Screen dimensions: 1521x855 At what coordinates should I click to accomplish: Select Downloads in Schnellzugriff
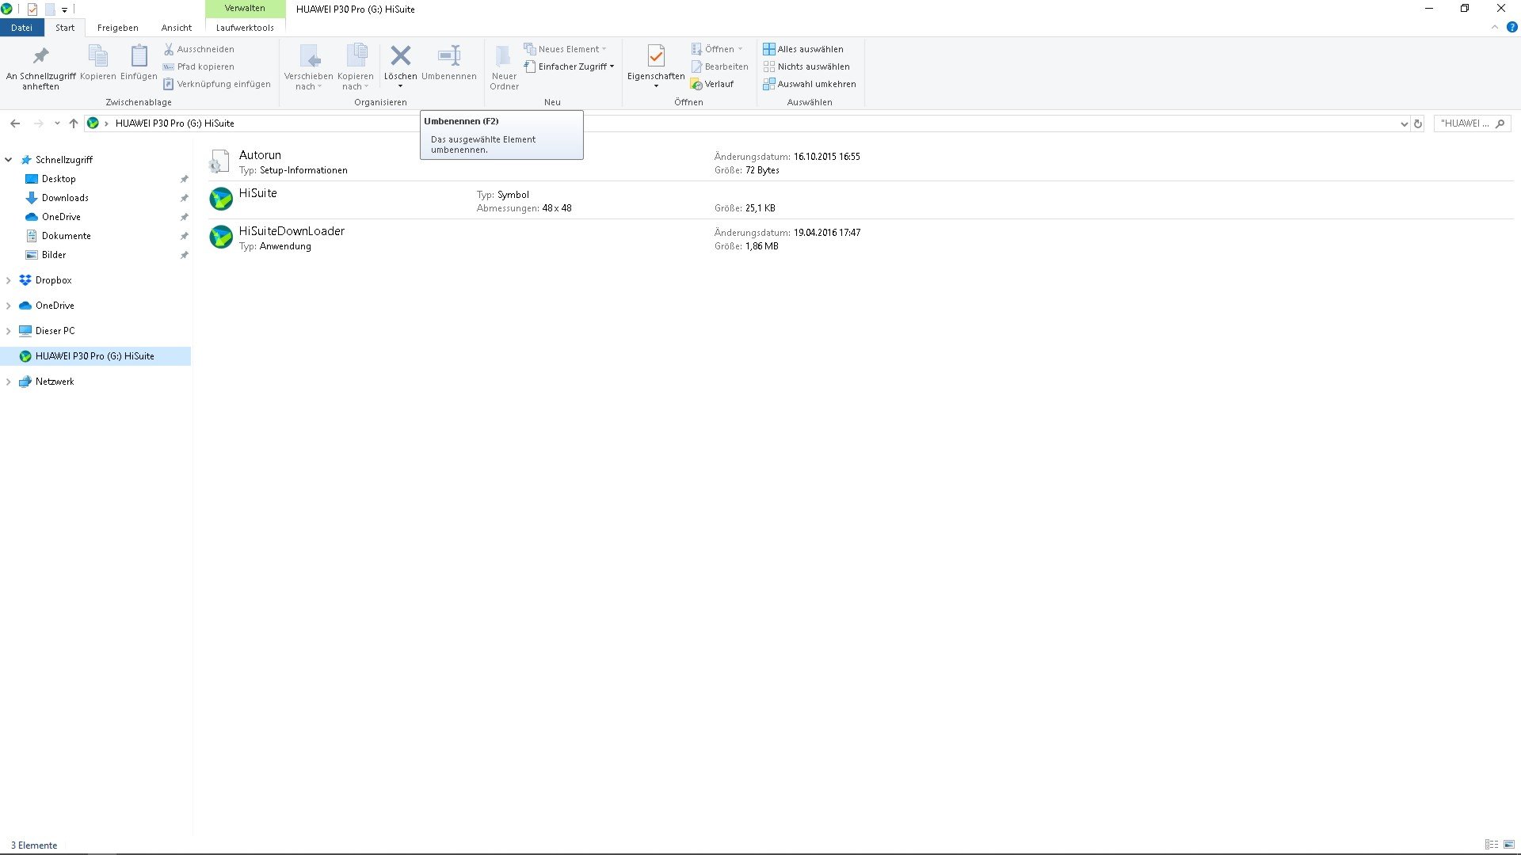65,198
